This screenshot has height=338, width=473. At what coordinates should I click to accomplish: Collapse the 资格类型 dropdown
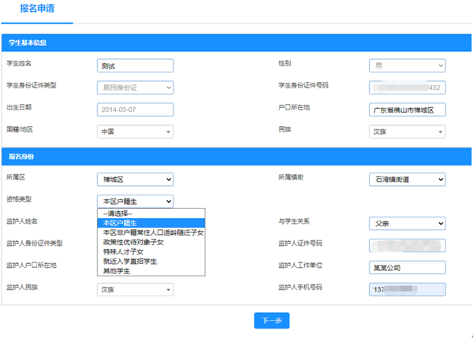point(134,202)
